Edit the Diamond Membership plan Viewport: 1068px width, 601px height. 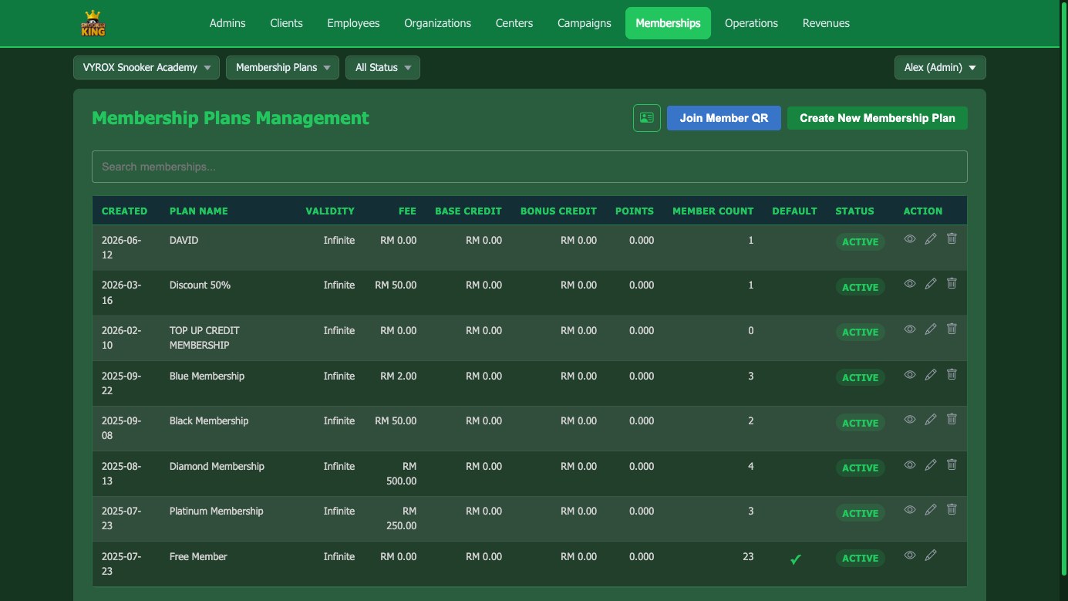(x=931, y=464)
